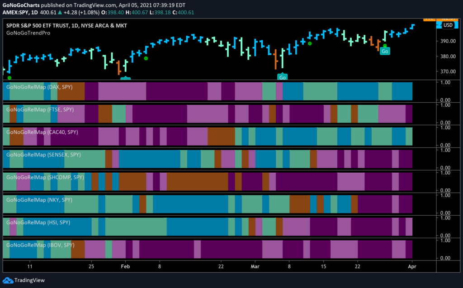Click the closing price C:400.61 value
Image resolution: width=463 pixels, height=288 pixels.
tap(183, 12)
